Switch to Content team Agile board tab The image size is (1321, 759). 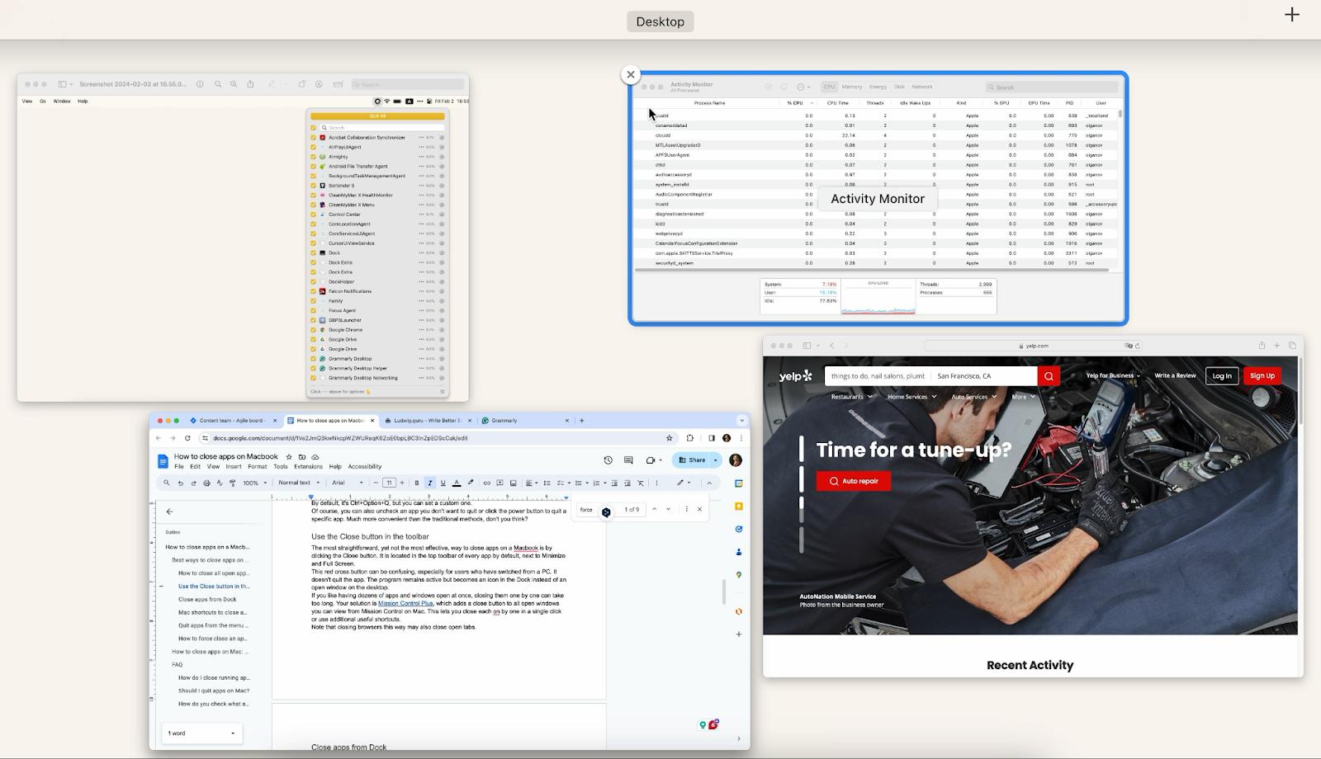click(x=234, y=421)
